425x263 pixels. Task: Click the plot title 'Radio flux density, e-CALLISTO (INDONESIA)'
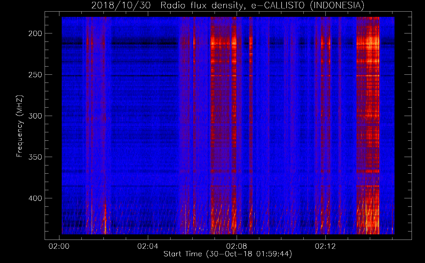(x=262, y=5)
